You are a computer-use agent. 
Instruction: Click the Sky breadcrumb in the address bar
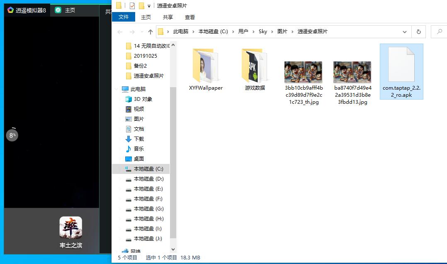[x=263, y=32]
